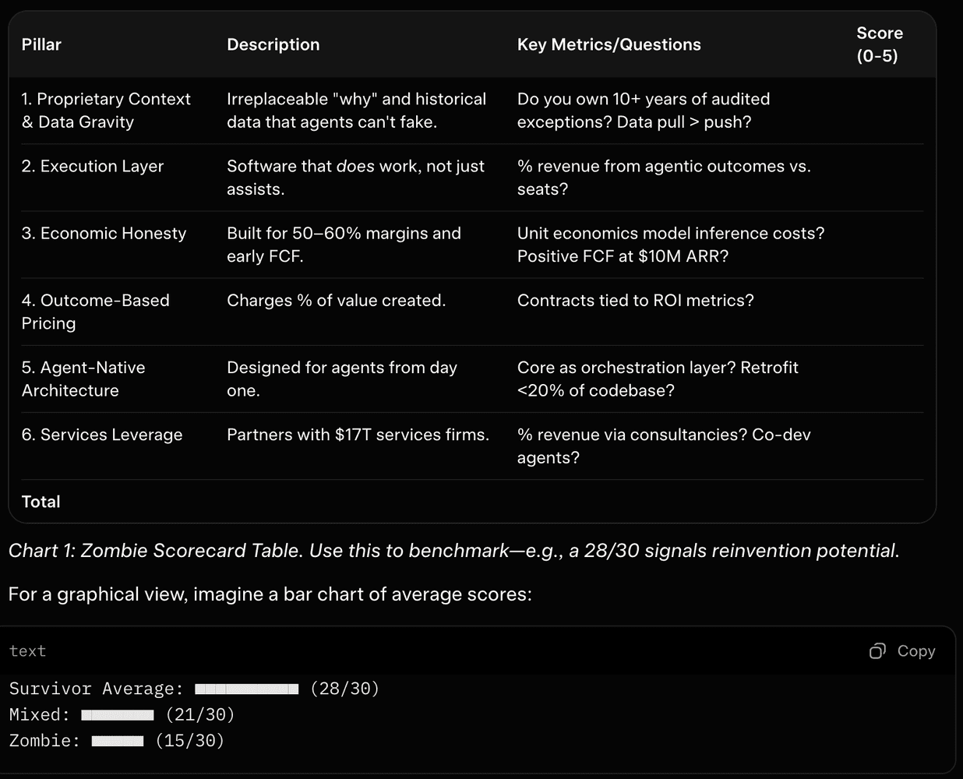Click the 'Mixed:' label in code block
Screen dimensions: 963x779
40,714
